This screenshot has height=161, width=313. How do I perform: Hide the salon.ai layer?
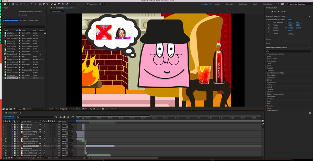(3, 137)
